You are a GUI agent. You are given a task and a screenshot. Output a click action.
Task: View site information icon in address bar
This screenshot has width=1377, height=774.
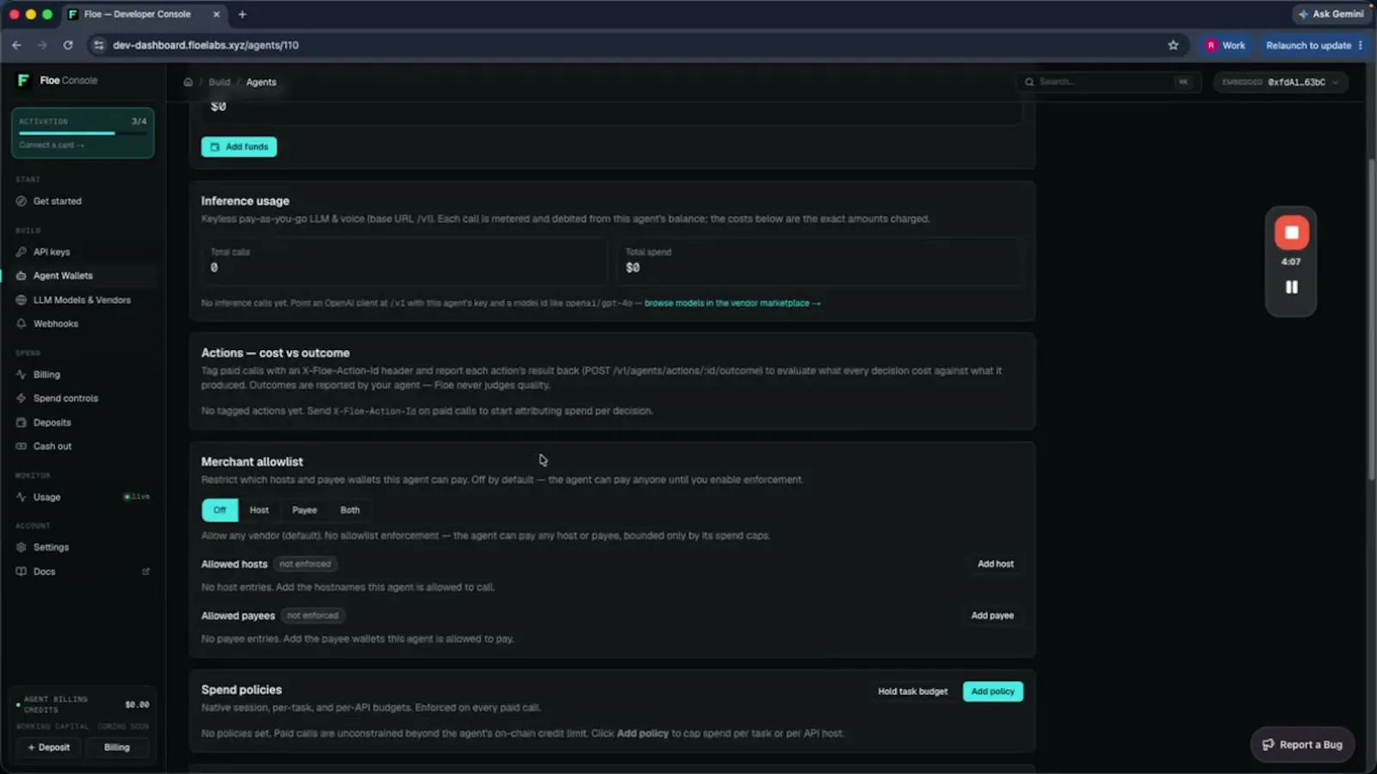(98, 46)
